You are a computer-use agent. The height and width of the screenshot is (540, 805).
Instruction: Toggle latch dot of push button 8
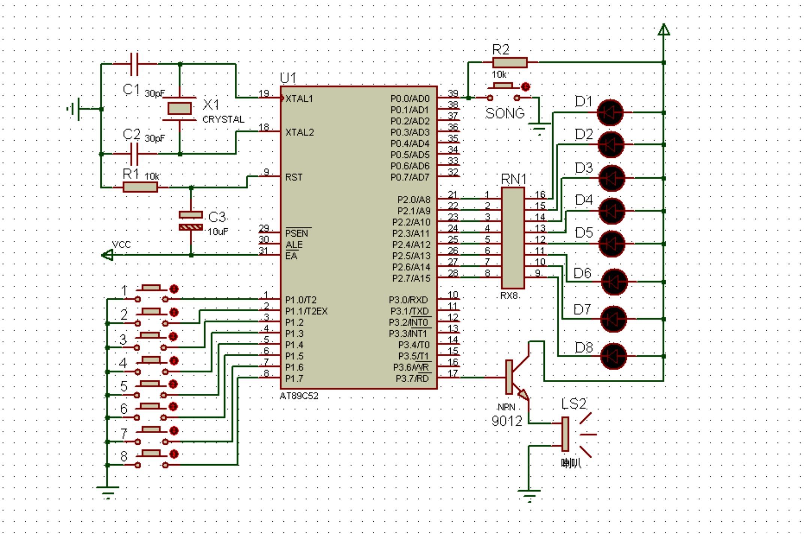click(174, 454)
